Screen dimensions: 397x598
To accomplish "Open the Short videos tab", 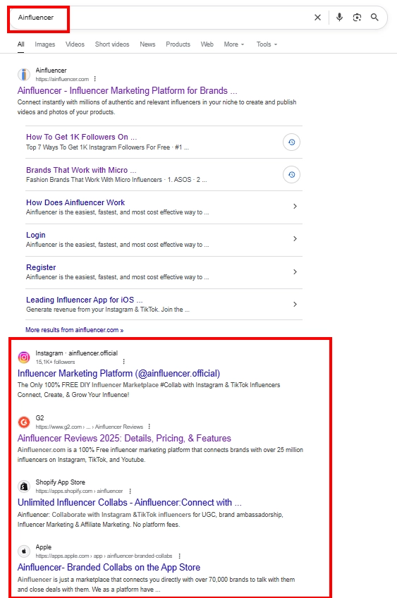I will click(x=112, y=44).
